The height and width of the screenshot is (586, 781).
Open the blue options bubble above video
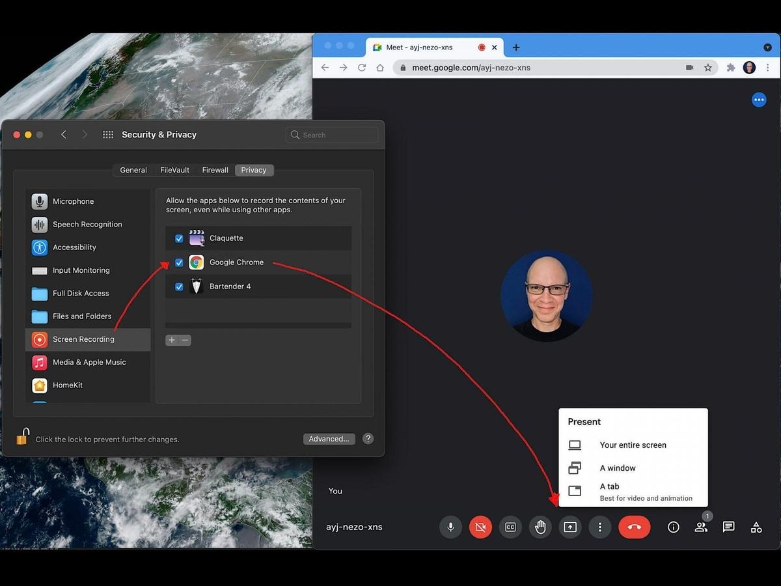coord(759,100)
